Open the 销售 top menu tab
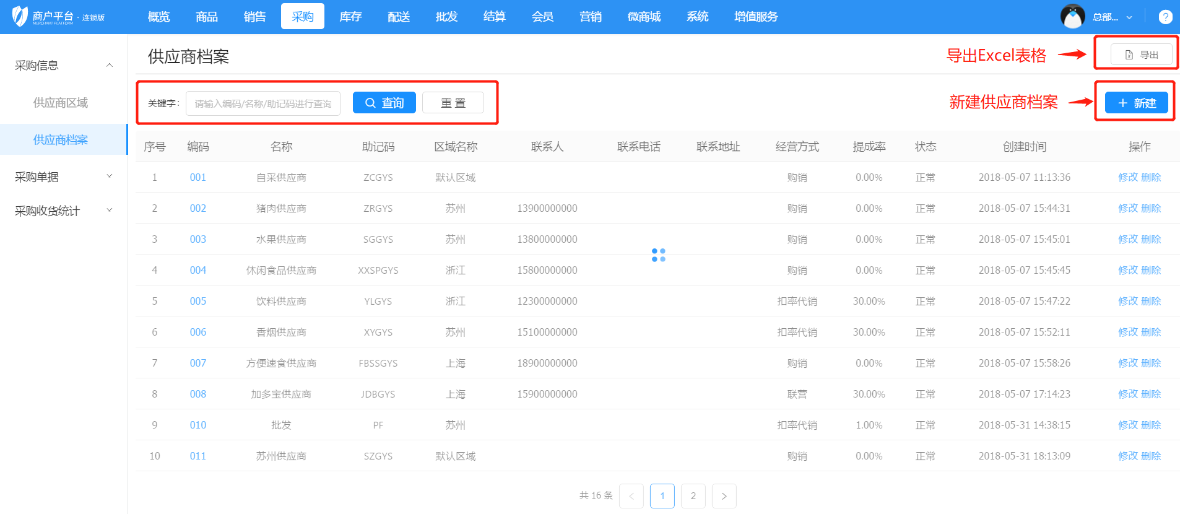Viewport: 1180px width, 514px height. click(x=254, y=17)
